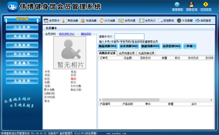Screen dimensions: 219x135
Task: Open 会员管理 in the sidebar
Action: [x=22, y=27]
